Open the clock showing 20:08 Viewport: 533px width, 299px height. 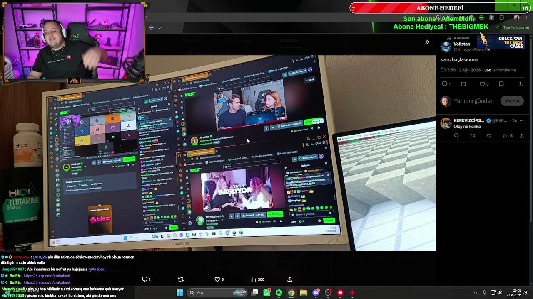[x=514, y=293]
